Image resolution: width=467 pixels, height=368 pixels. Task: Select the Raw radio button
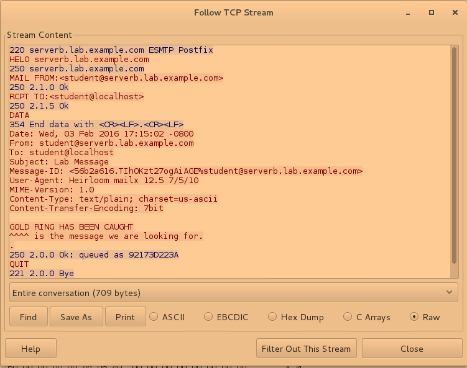pos(415,316)
